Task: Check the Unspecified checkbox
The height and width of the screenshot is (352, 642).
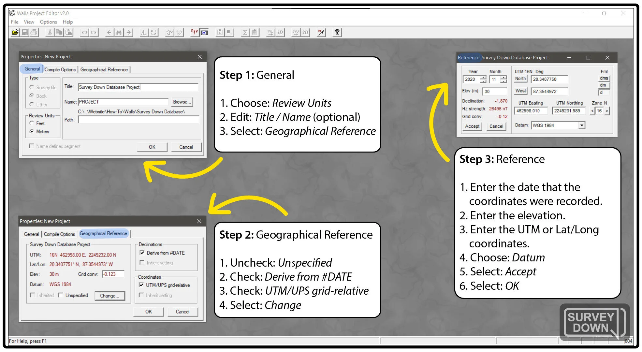Action: pos(61,295)
